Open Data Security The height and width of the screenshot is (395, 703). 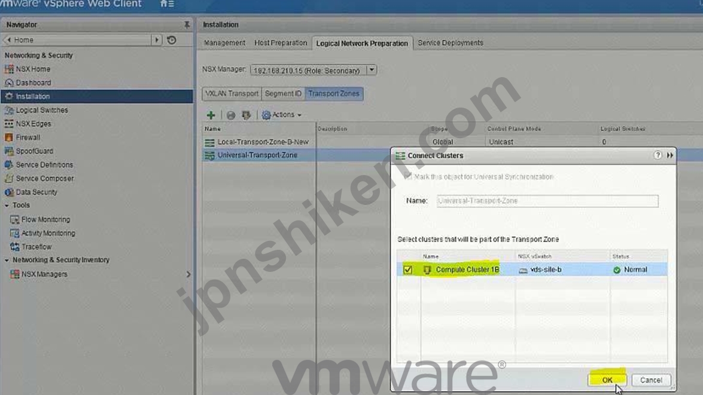pos(36,192)
